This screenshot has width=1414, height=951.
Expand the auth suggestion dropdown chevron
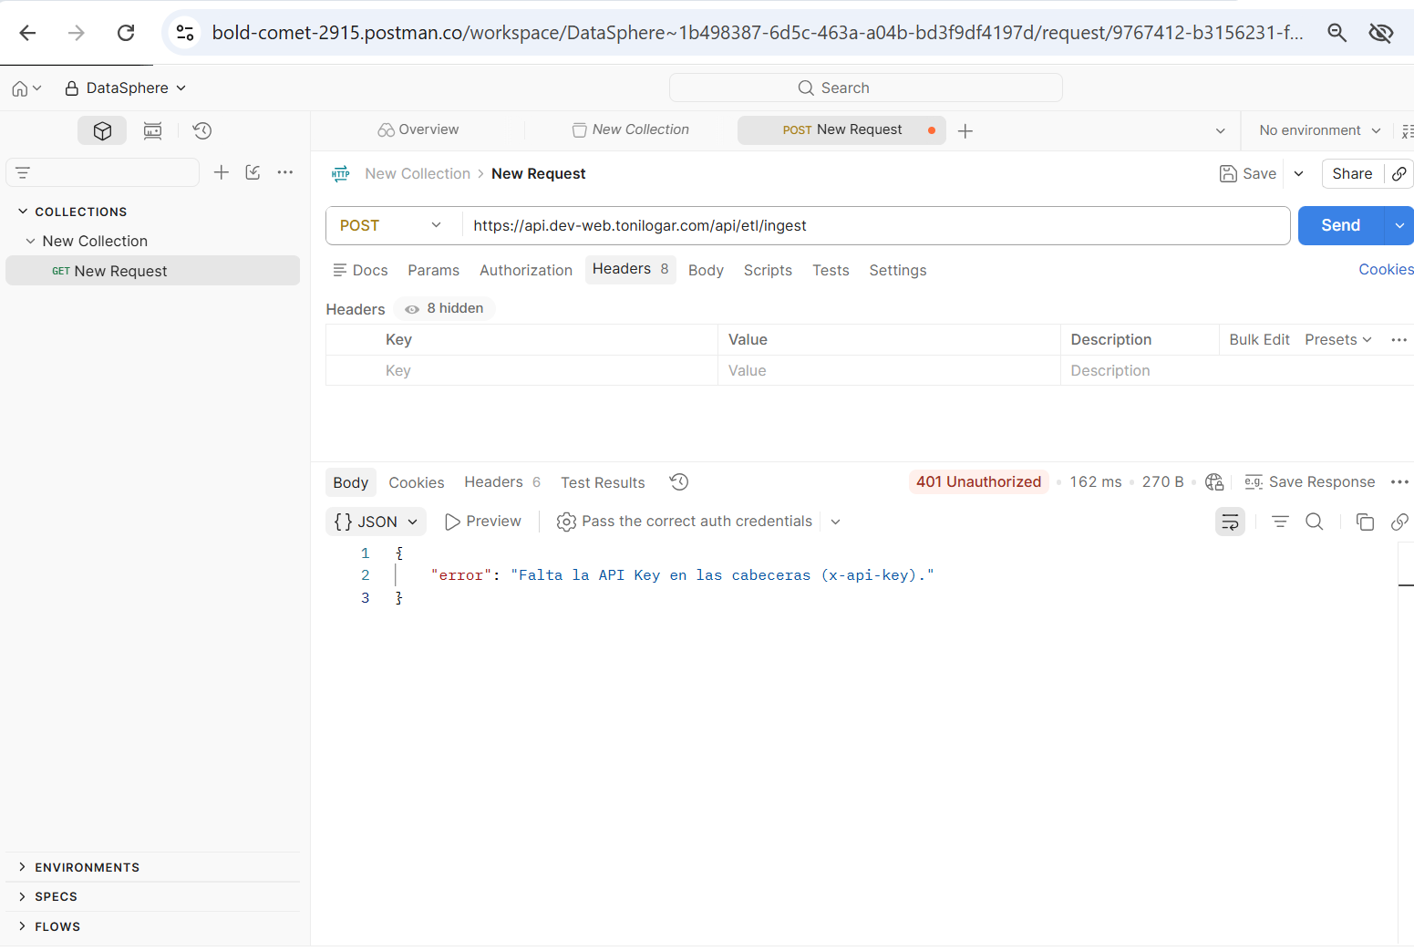[x=835, y=522]
